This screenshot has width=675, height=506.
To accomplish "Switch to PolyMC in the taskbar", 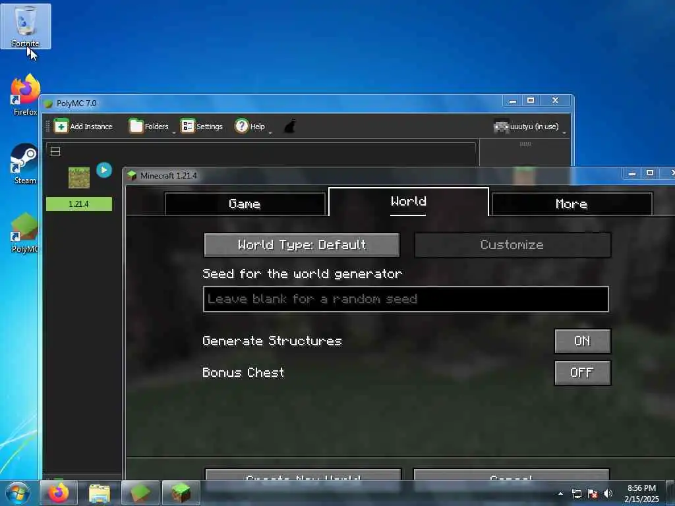I will 140,493.
